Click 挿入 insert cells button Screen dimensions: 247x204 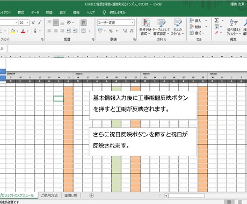coord(195,21)
